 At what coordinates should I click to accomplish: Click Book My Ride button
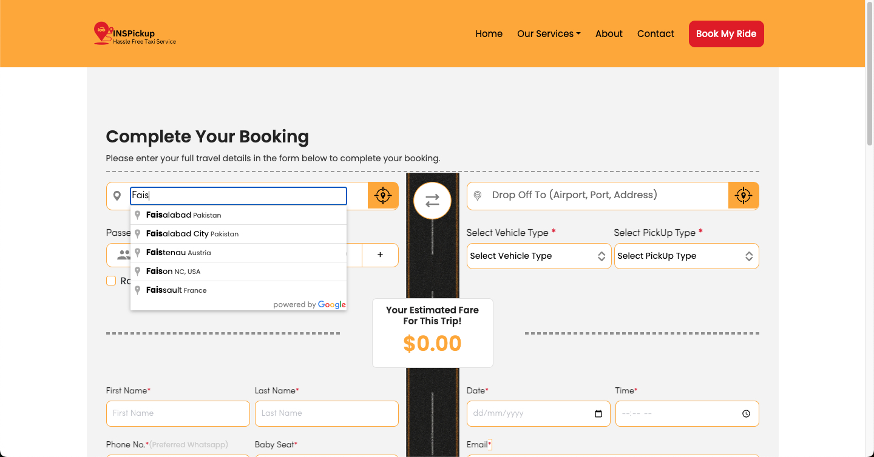click(727, 34)
